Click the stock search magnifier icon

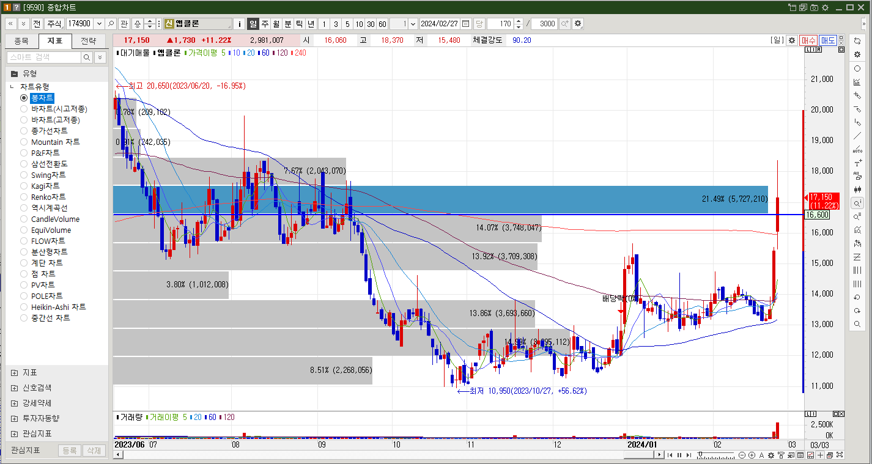pyautogui.click(x=111, y=24)
